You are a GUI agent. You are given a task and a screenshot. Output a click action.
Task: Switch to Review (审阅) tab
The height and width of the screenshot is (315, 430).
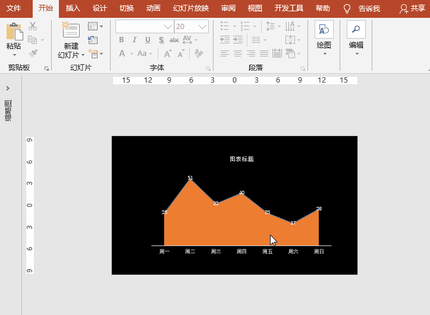228,8
